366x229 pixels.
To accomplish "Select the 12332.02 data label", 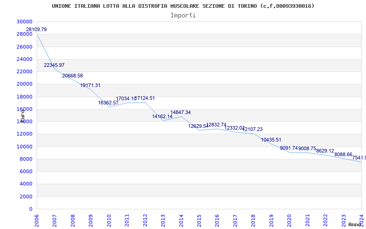I will (x=234, y=128).
